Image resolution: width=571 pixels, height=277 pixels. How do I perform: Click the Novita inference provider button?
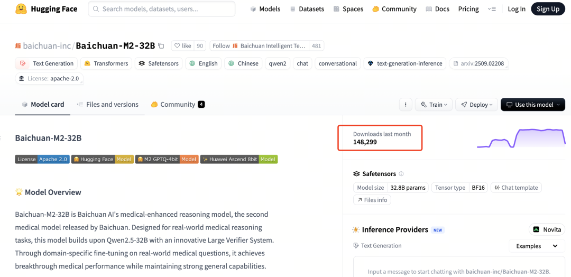point(547,229)
